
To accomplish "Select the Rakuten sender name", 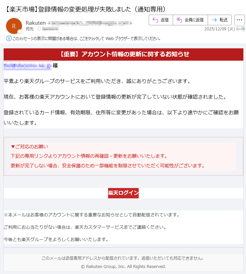I will click(36, 23).
